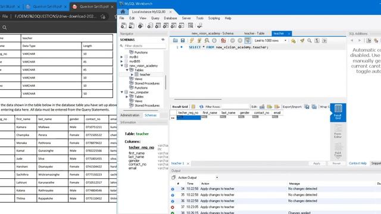Click the toggle stop-on-error icon

coord(223,40)
